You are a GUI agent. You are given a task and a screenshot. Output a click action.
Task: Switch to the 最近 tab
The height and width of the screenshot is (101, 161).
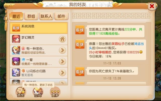coord(16,16)
